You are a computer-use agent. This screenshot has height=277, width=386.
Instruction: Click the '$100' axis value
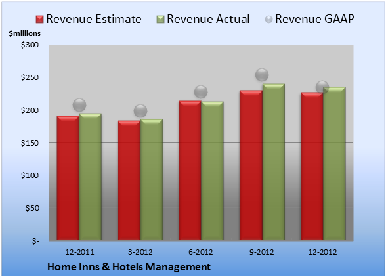pos(30,175)
